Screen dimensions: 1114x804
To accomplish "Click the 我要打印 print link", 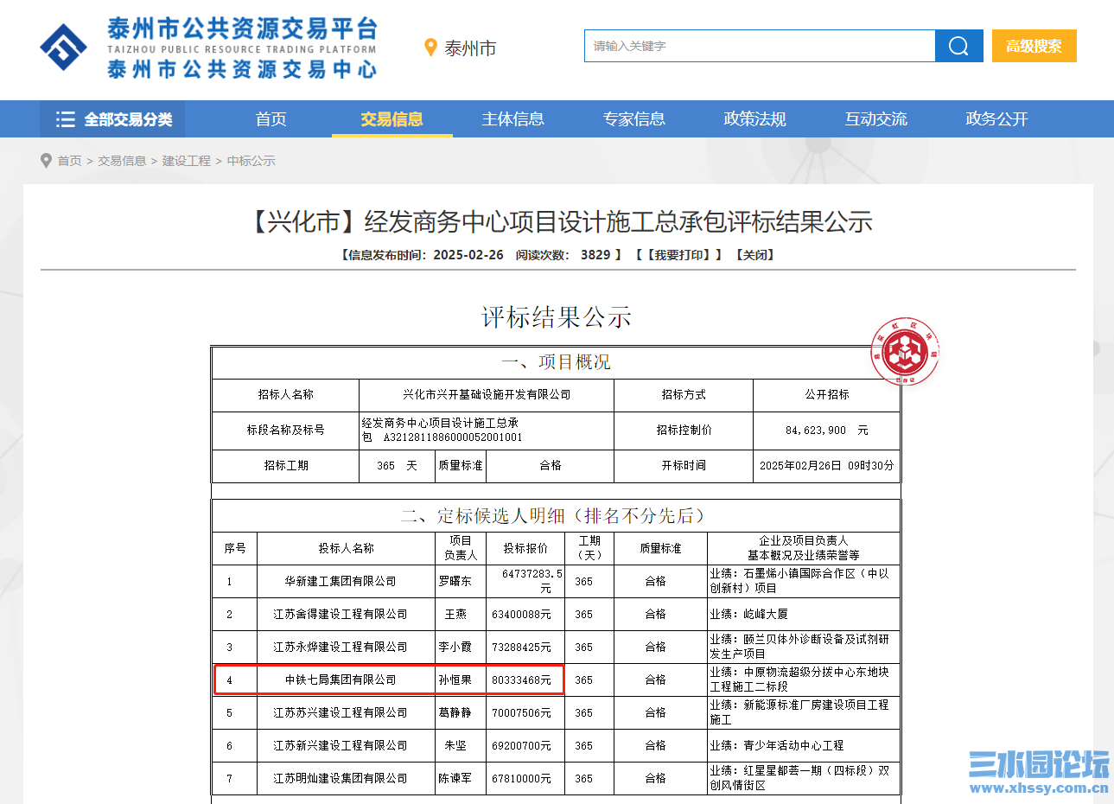I will click(678, 255).
